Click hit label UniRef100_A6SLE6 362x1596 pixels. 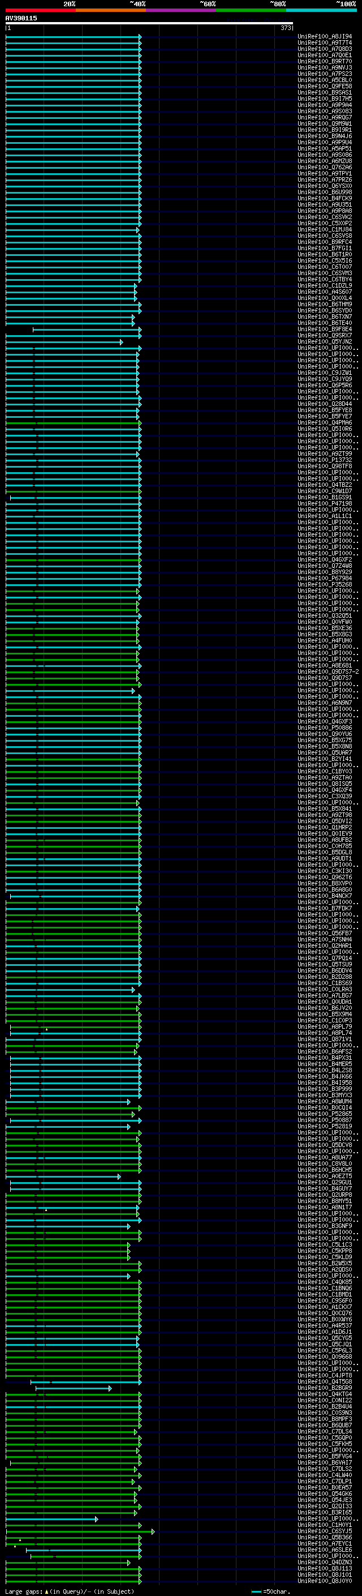[324, 1550]
